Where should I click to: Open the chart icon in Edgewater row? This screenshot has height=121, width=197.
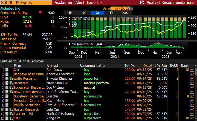click(x=192, y=87)
